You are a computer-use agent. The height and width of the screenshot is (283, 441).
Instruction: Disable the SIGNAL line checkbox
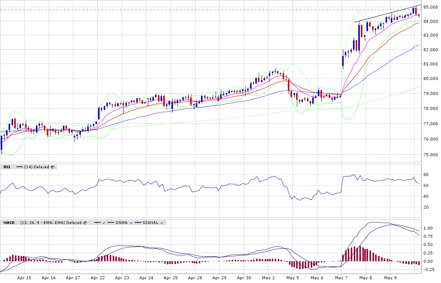coord(162,223)
